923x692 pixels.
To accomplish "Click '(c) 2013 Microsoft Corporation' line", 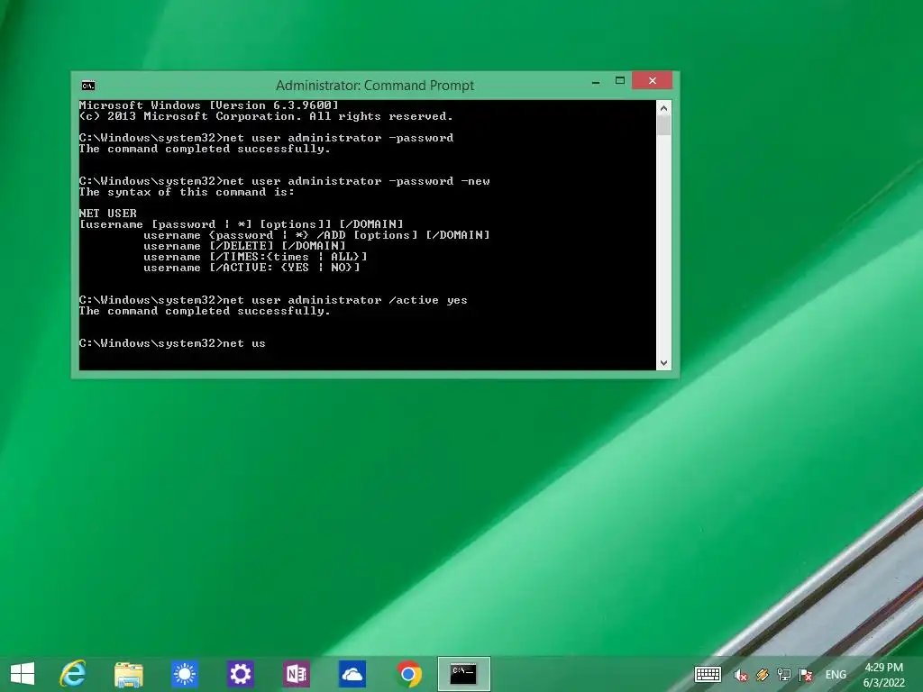I will tap(266, 116).
